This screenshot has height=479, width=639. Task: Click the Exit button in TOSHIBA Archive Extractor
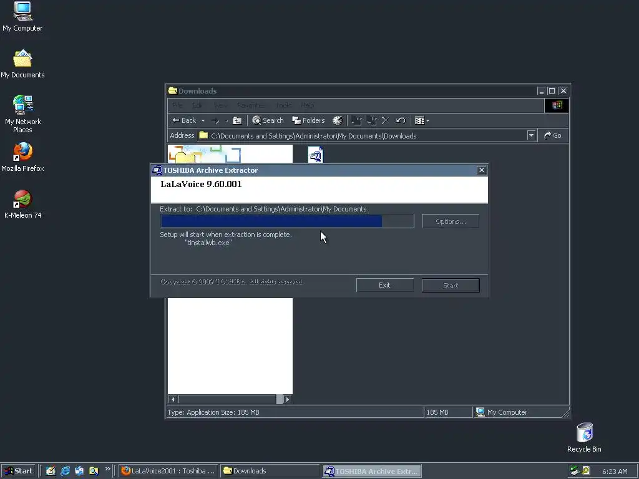[x=384, y=285]
